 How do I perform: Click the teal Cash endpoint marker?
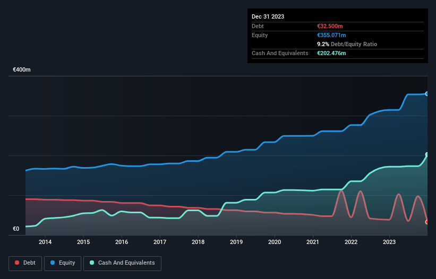tap(427, 154)
